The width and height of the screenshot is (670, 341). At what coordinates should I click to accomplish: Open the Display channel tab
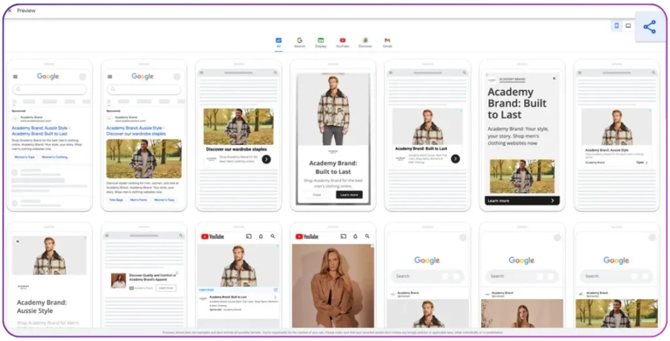click(x=321, y=43)
